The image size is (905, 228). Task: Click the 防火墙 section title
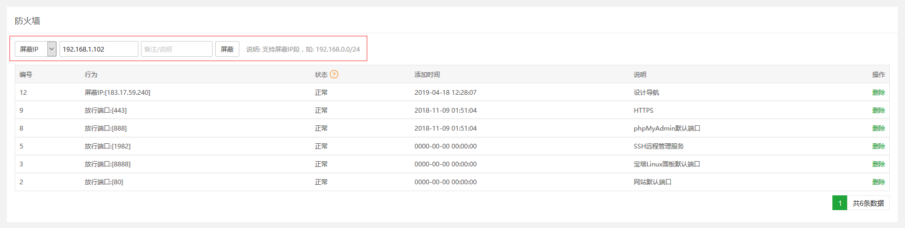pos(27,21)
